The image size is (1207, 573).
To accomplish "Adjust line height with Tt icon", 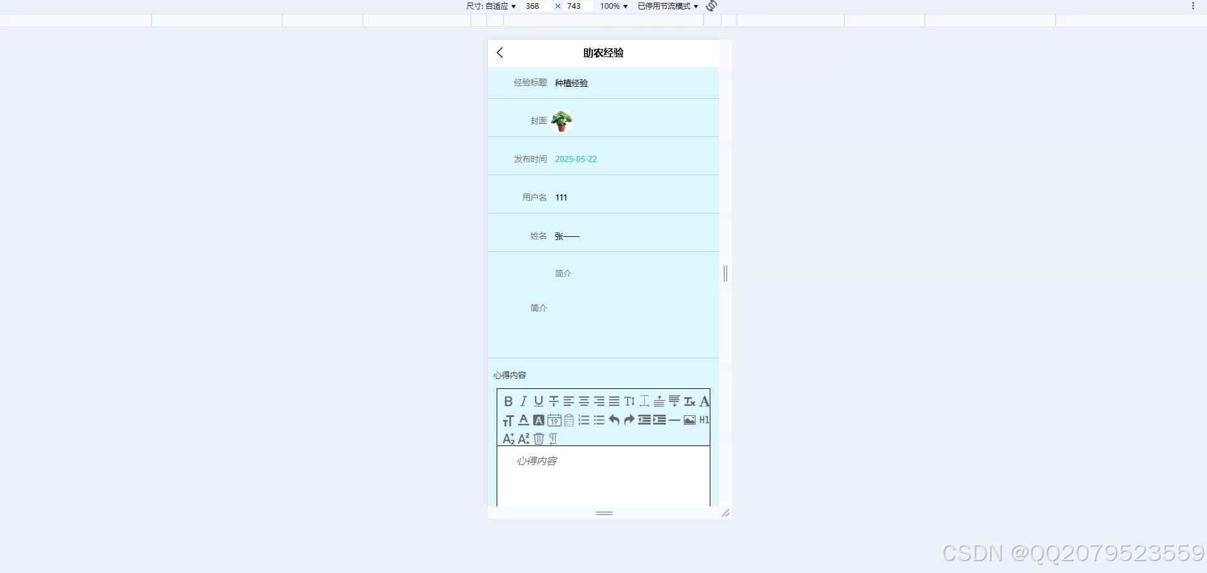I will click(x=629, y=401).
